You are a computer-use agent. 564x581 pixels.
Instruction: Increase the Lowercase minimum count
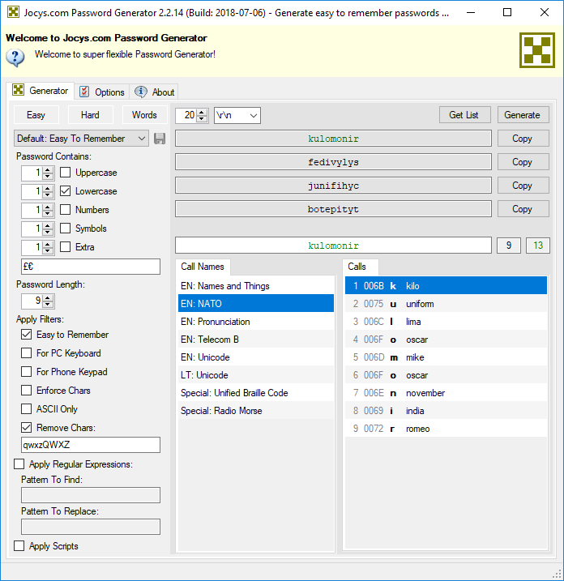click(48, 188)
